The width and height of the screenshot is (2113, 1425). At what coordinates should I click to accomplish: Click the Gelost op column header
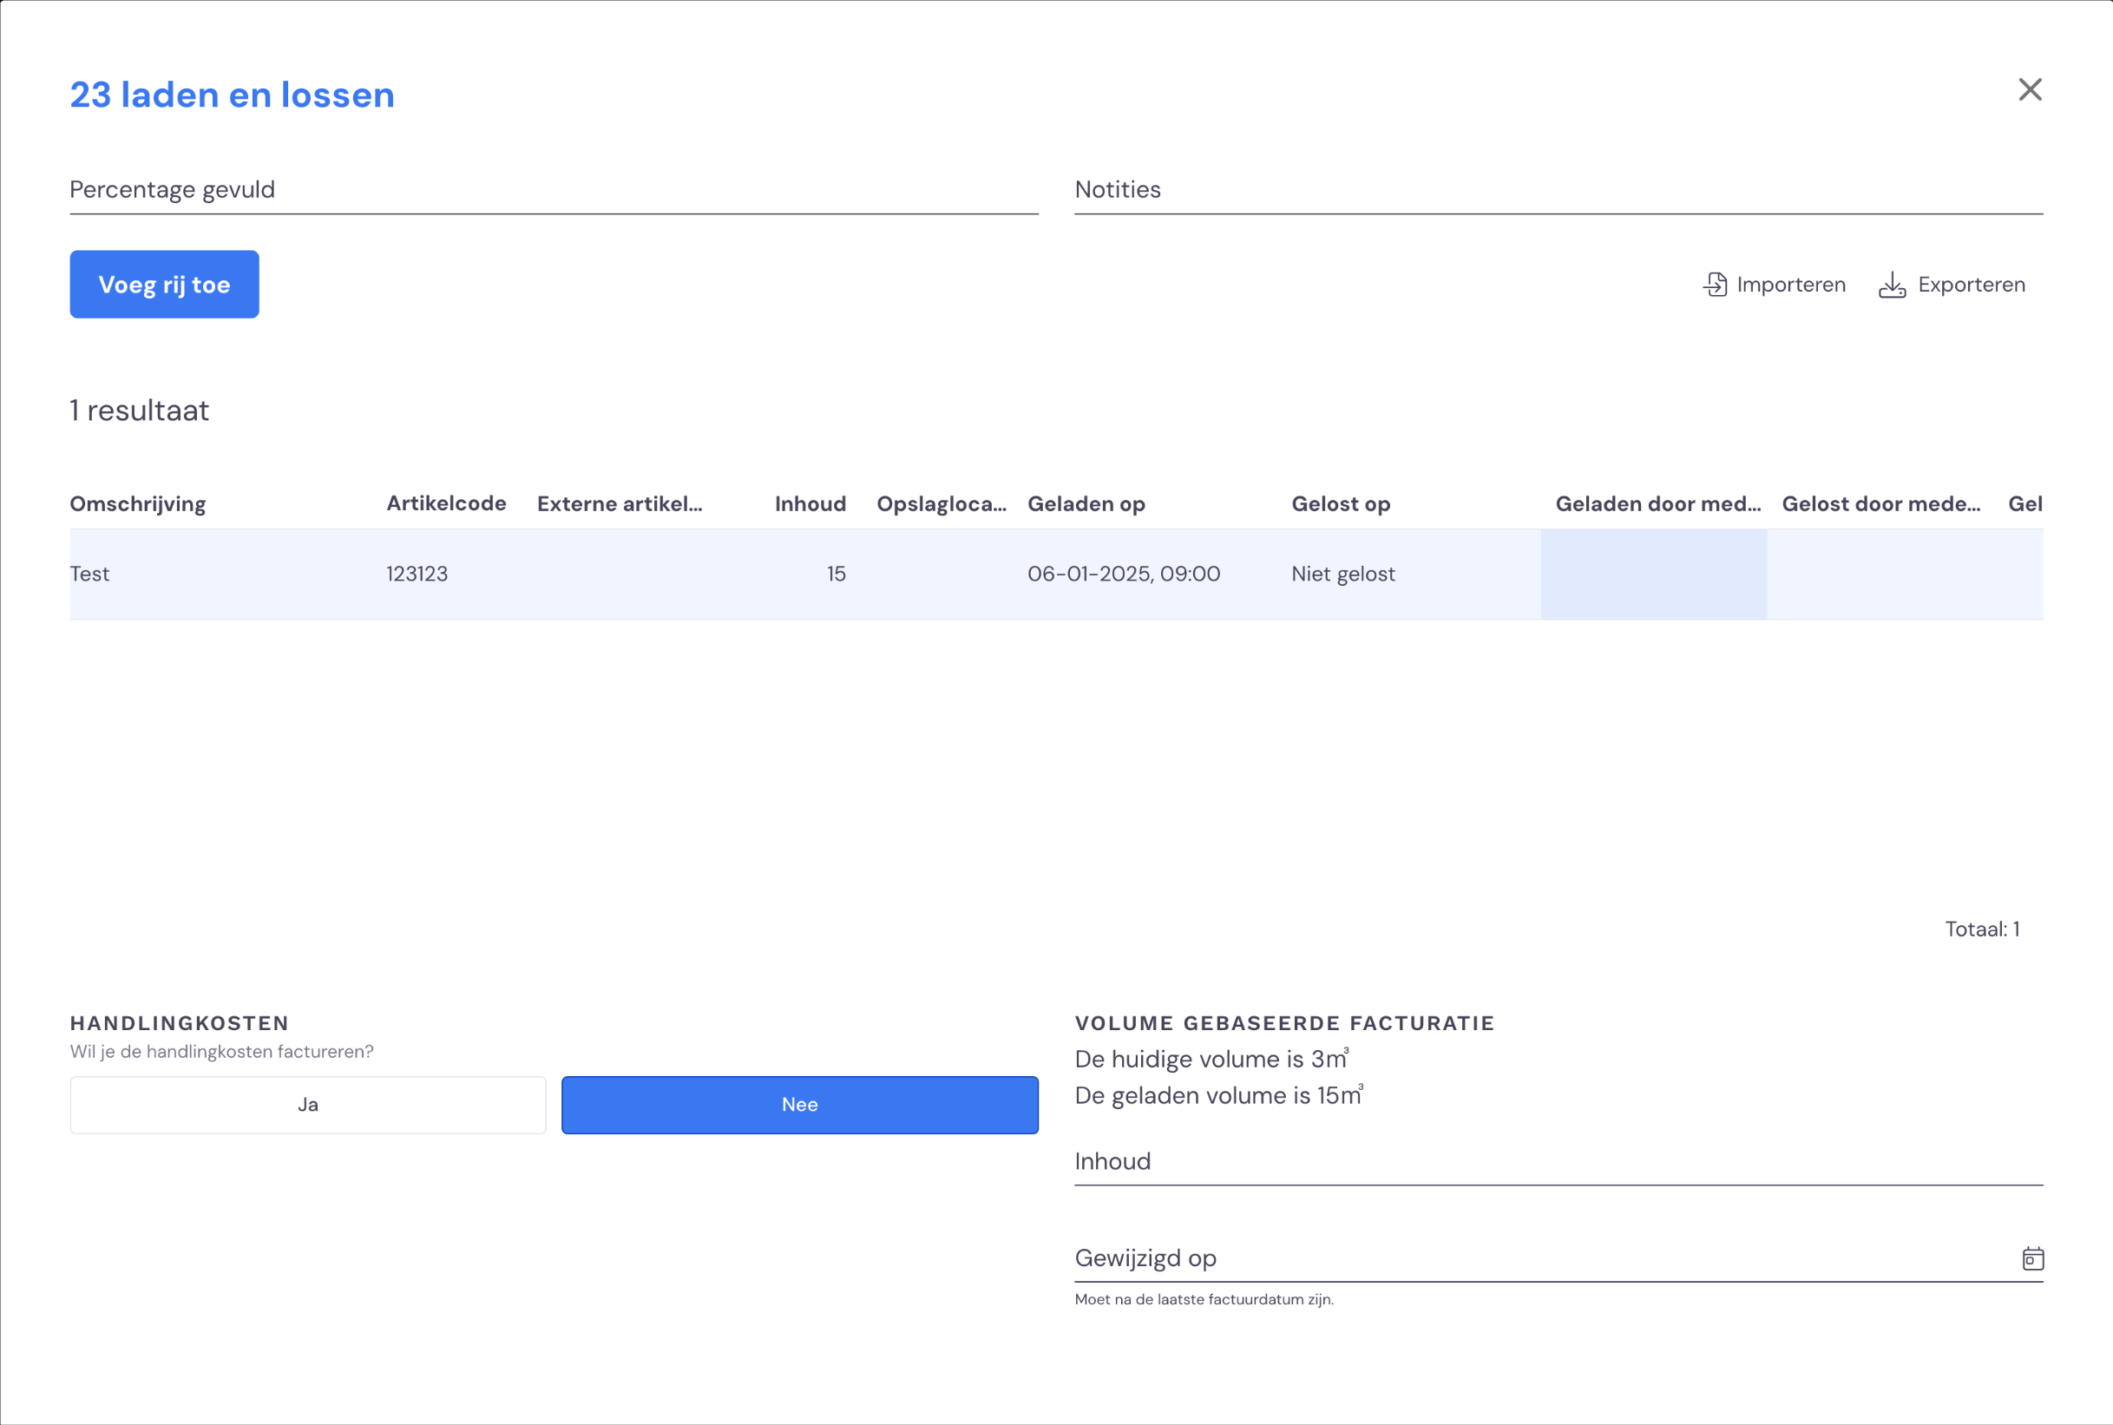(x=1341, y=503)
